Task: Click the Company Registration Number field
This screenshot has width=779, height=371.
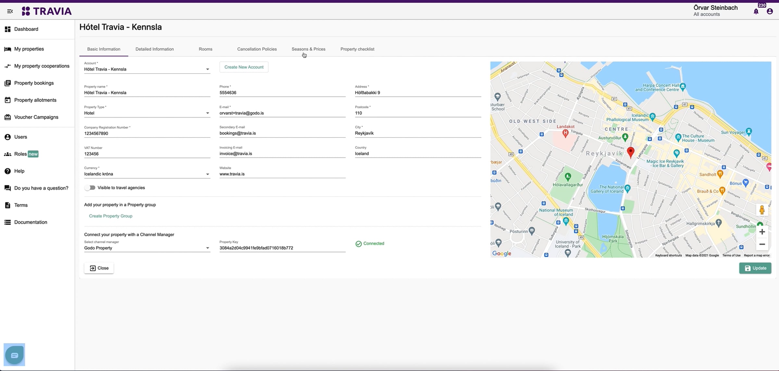Action: [x=147, y=133]
